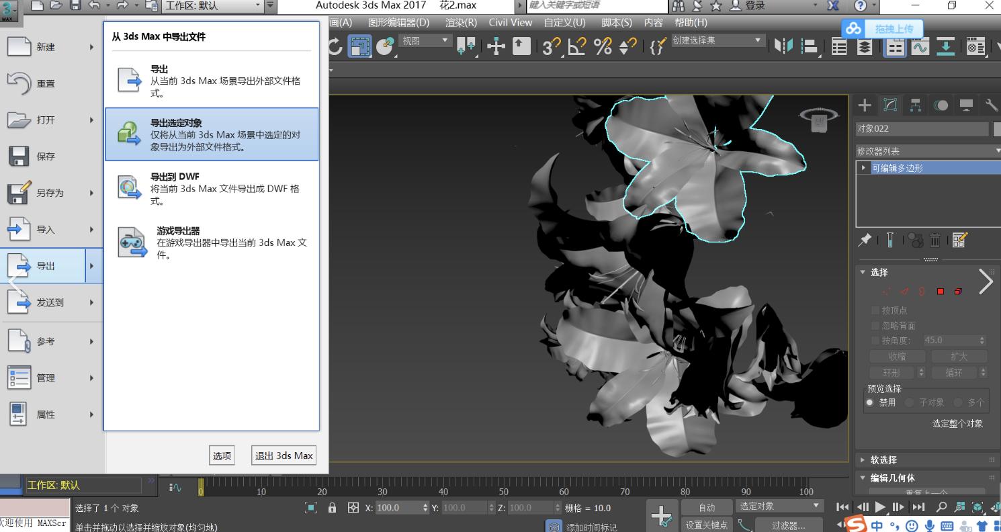Screen dimensions: 1001x532
Task: Click the object name field 对象022
Action: tap(922, 128)
